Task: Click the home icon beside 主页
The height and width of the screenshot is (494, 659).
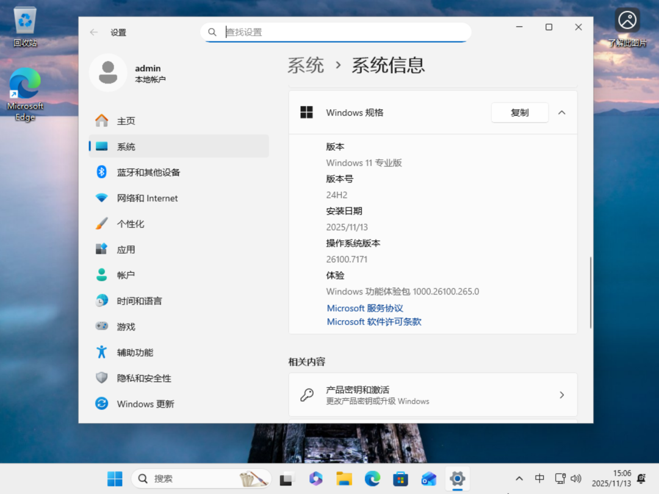Action: click(x=102, y=121)
